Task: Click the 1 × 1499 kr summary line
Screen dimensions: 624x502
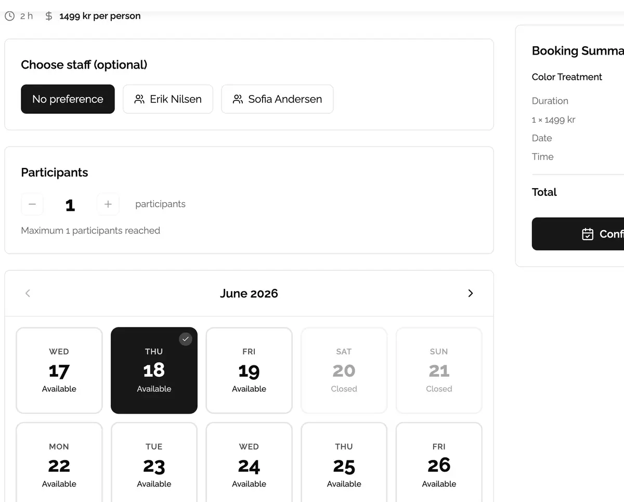Action: pyautogui.click(x=553, y=120)
